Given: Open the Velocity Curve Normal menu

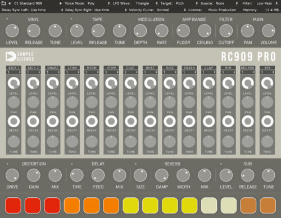Looking at the screenshot, I should (157, 10).
